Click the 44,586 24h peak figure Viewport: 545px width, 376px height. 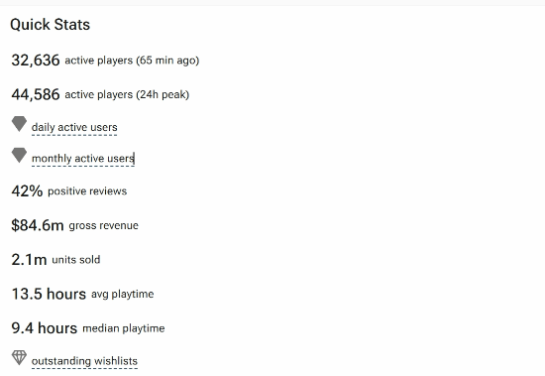pyautogui.click(x=36, y=94)
